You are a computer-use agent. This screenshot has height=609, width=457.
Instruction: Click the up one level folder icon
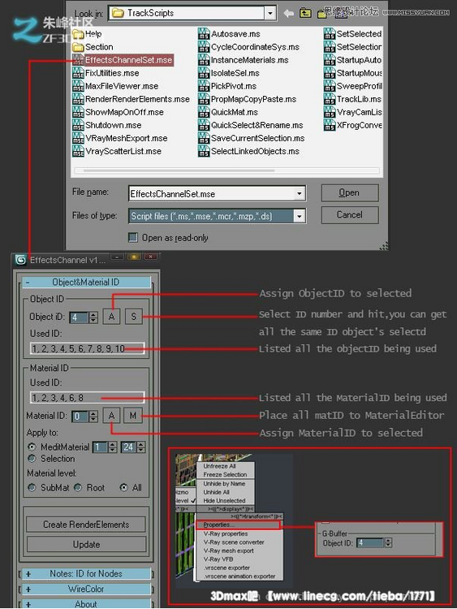[305, 14]
